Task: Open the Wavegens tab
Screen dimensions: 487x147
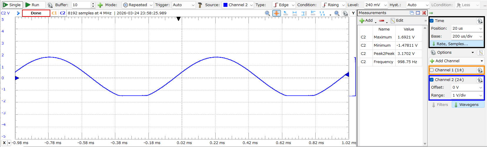Action: tap(468, 105)
